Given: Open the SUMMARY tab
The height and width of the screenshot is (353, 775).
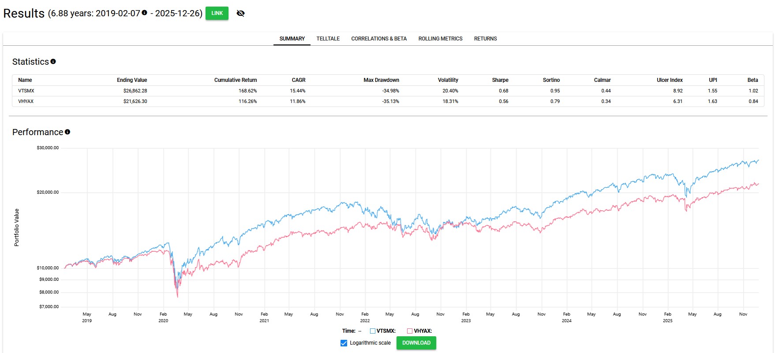Looking at the screenshot, I should pyautogui.click(x=292, y=39).
